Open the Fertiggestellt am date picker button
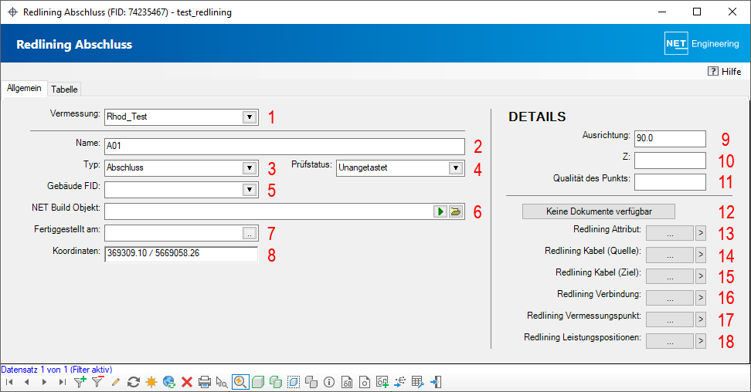The width and height of the screenshot is (751, 392). click(x=250, y=233)
